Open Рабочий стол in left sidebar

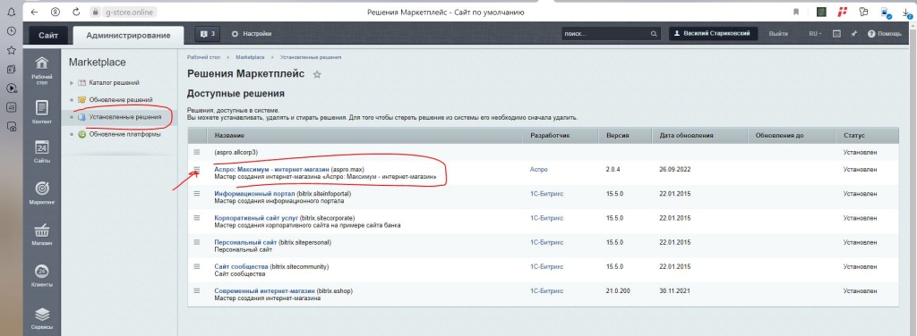click(x=42, y=71)
